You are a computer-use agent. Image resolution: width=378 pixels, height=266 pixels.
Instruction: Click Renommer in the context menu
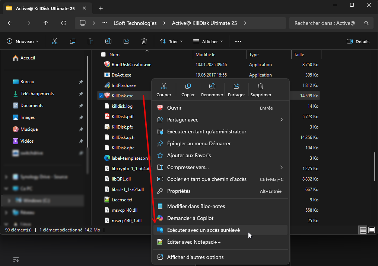click(212, 90)
